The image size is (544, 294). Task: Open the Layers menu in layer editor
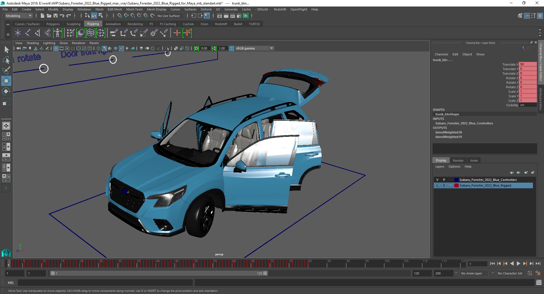tap(440, 167)
